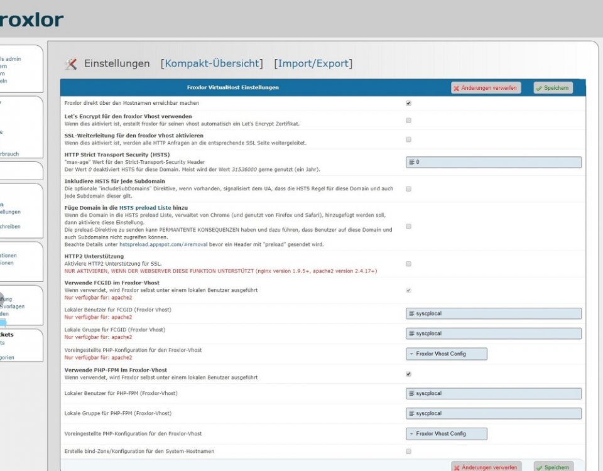Image resolution: width=603 pixels, height=471 pixels.
Task: Open the PHP-FPM Froxlor Vhost Config dropdown
Action: (446, 434)
